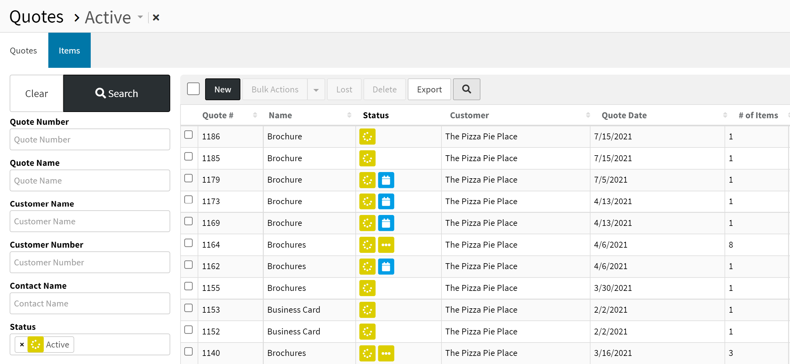Click into the Customer Name input field
Screen dimensions: 790x364
click(x=90, y=221)
